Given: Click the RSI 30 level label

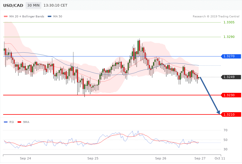Looking at the screenshot, I should click(x=225, y=149).
